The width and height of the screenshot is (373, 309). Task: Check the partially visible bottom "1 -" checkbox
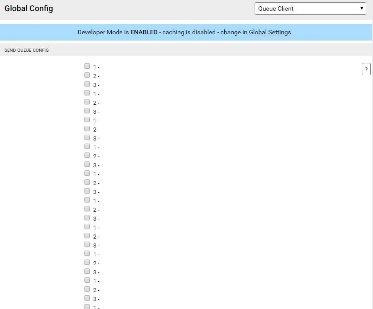tap(87, 307)
